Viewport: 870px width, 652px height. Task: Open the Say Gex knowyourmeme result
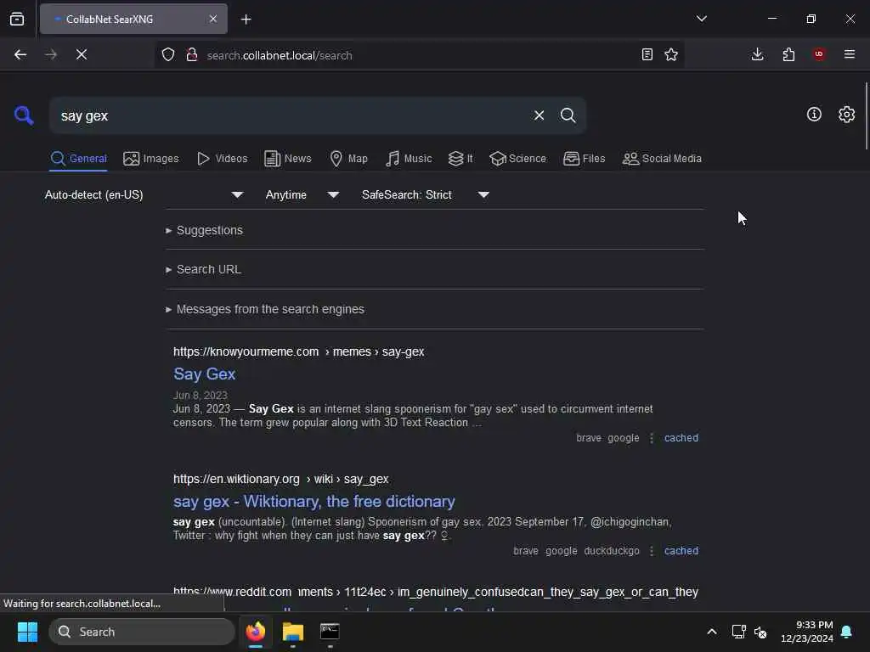pos(204,374)
